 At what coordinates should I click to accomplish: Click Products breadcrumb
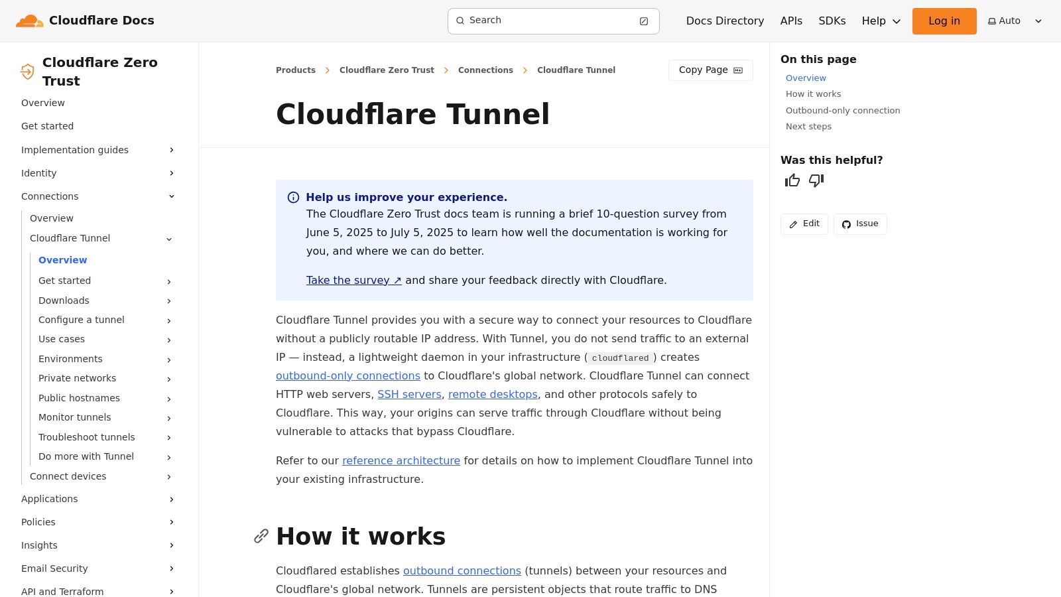[x=296, y=70]
